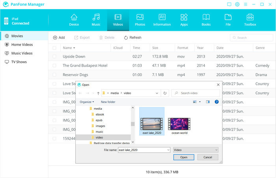Switch to the Music tab
The height and width of the screenshot is (178, 276).
(x=96, y=20)
